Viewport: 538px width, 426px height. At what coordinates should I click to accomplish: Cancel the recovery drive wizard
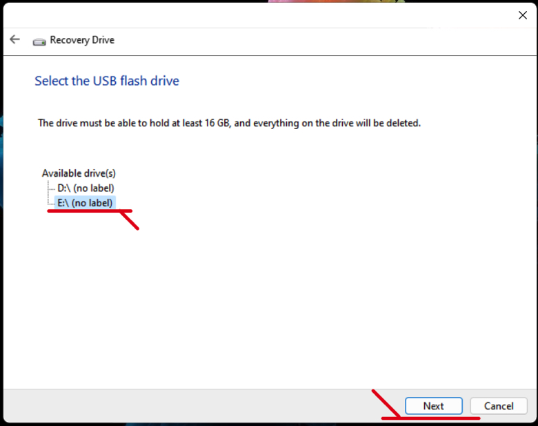[499, 406]
